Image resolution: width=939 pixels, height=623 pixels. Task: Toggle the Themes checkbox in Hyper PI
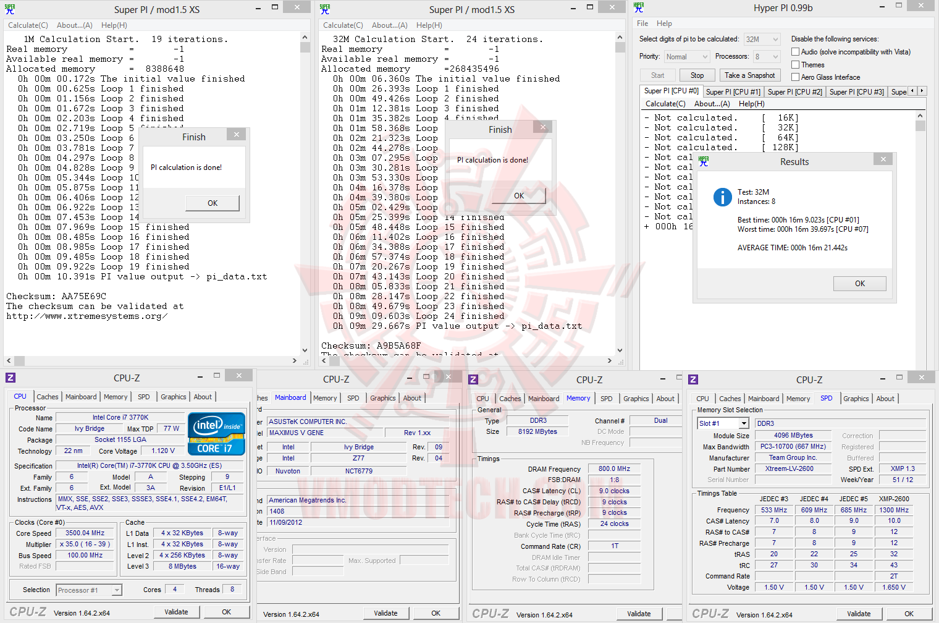[796, 65]
